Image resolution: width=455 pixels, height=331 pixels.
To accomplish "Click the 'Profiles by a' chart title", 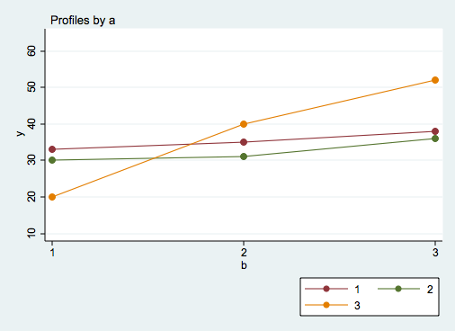I will (x=83, y=21).
